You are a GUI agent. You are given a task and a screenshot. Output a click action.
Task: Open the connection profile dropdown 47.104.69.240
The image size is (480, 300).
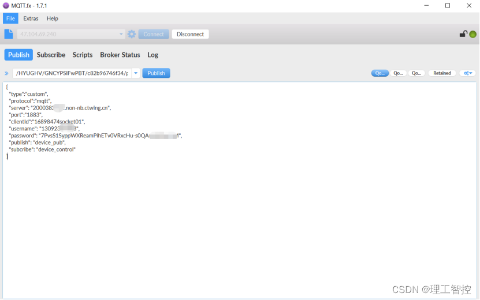click(70, 34)
